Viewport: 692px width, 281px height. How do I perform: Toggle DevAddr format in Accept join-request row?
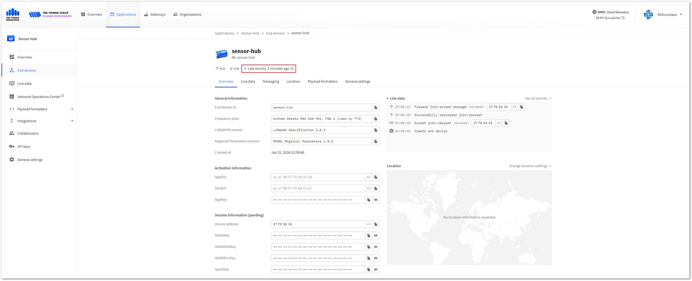click(x=499, y=123)
